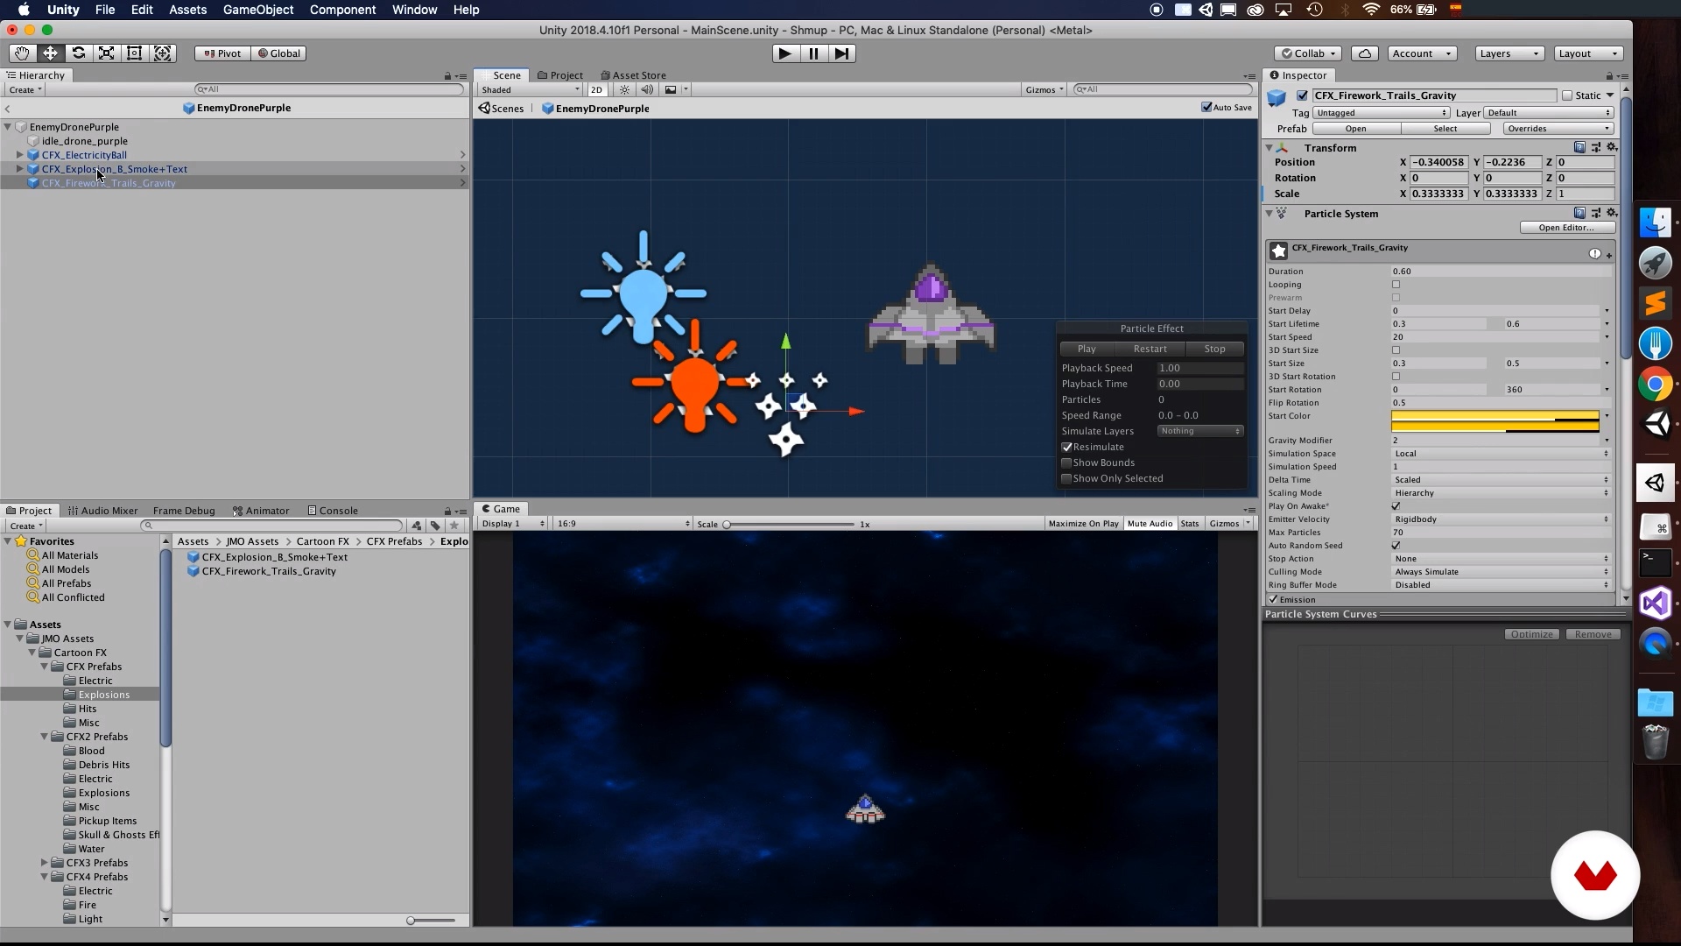Search by type icon in Project panel
This screenshot has width=1681, height=946.
pyautogui.click(x=417, y=526)
